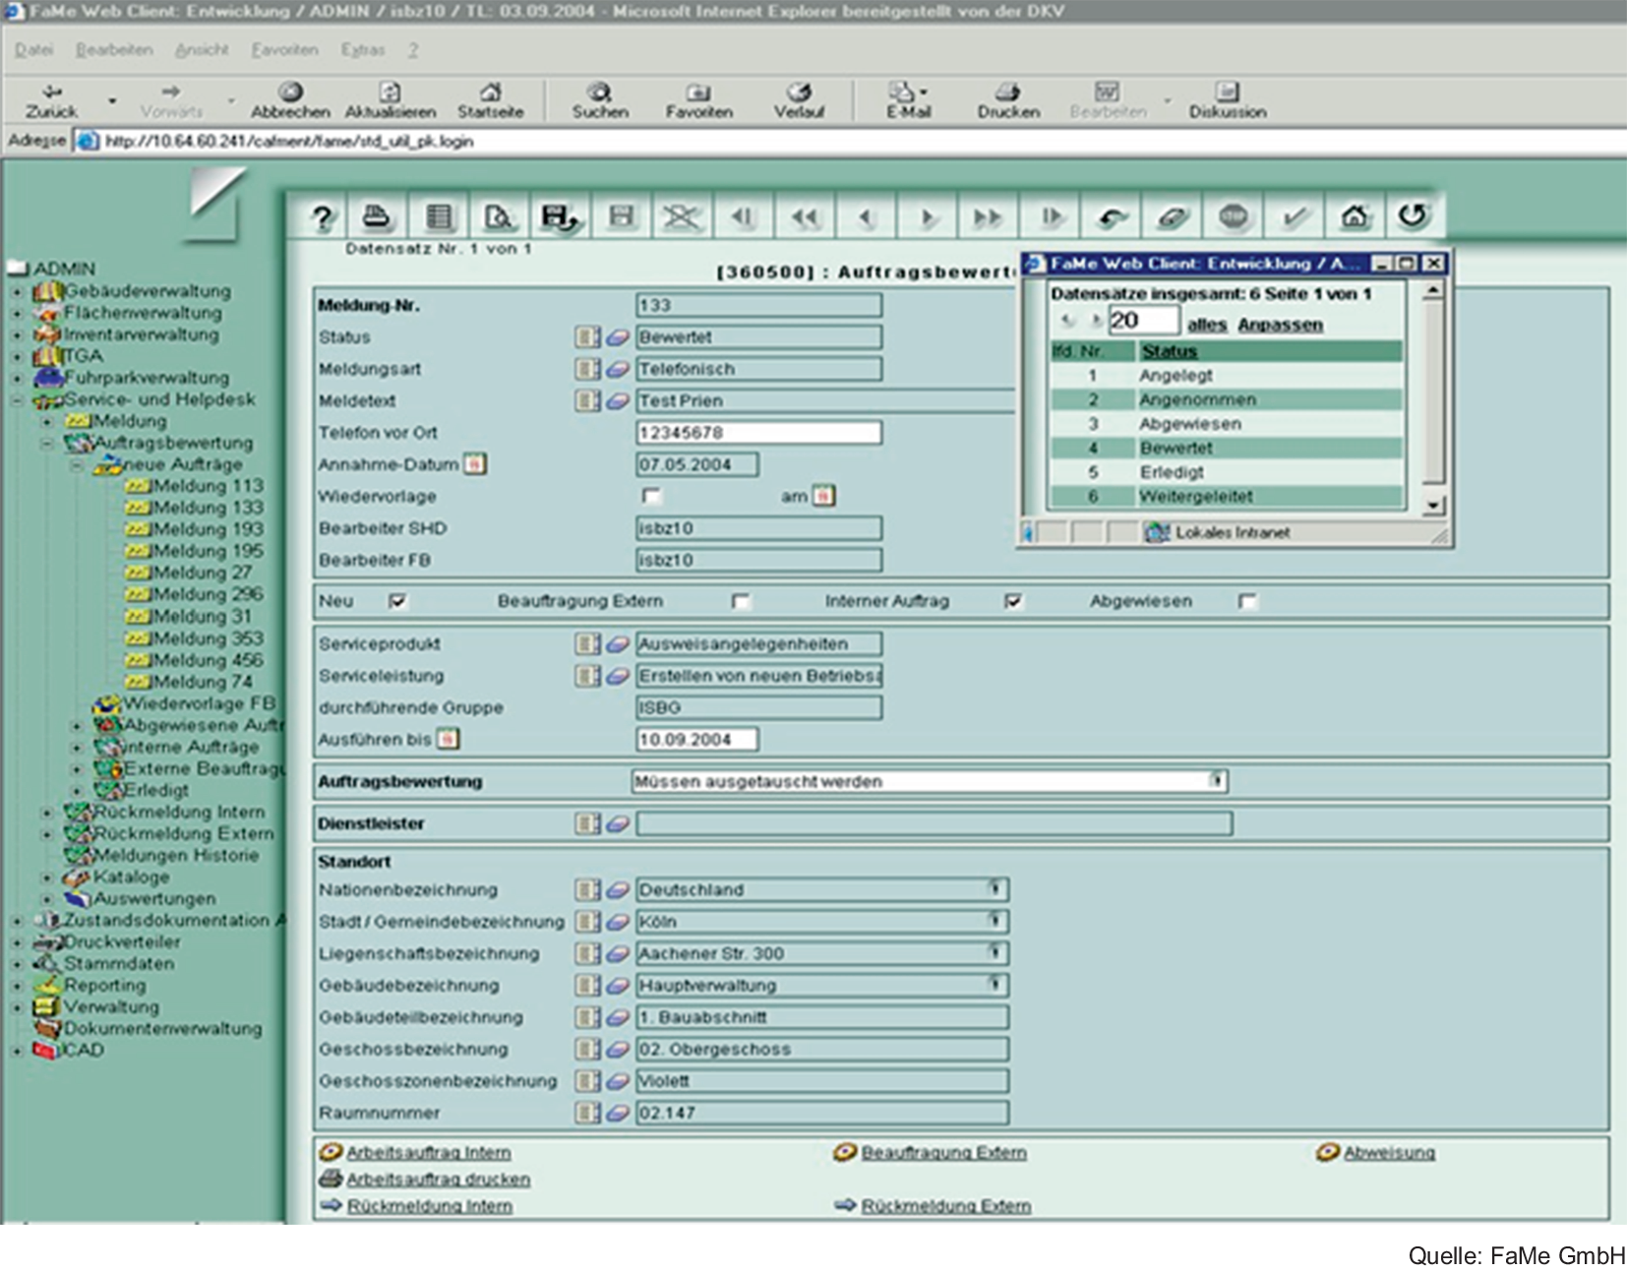Open the Gebäudebezeichnung dropdown
The height and width of the screenshot is (1272, 1627).
(x=995, y=985)
